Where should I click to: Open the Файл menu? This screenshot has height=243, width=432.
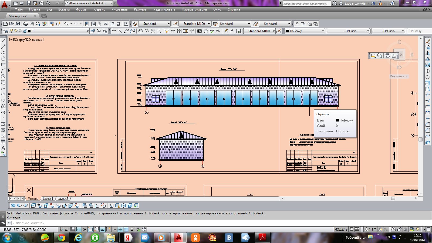pyautogui.click(x=19, y=9)
